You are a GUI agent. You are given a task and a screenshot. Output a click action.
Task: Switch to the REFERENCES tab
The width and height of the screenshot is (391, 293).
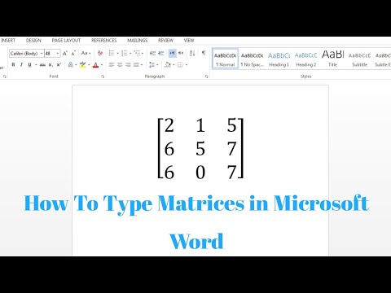point(103,41)
